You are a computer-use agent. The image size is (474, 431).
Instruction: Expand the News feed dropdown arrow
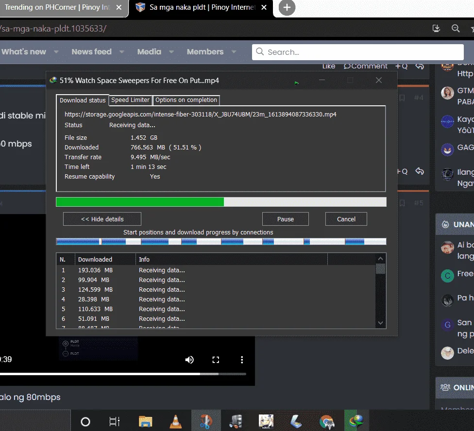[121, 52]
